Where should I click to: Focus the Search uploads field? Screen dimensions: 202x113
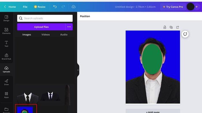coord(45,18)
